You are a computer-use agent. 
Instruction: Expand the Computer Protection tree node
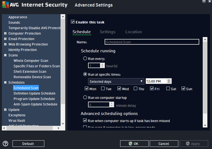click(x=5, y=33)
